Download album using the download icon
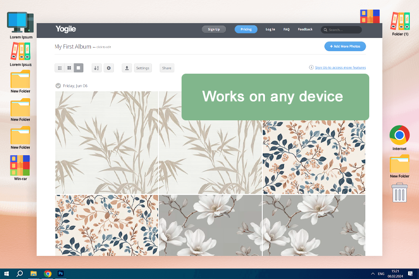The image size is (419, 279). [x=127, y=68]
